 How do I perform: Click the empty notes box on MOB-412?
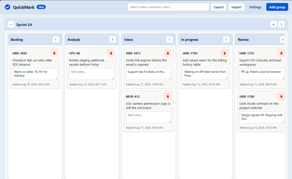tap(148, 117)
